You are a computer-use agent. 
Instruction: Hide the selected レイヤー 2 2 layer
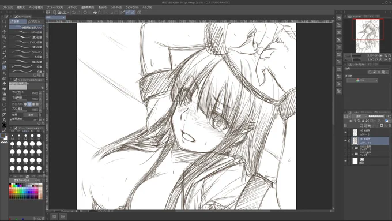pyautogui.click(x=345, y=141)
